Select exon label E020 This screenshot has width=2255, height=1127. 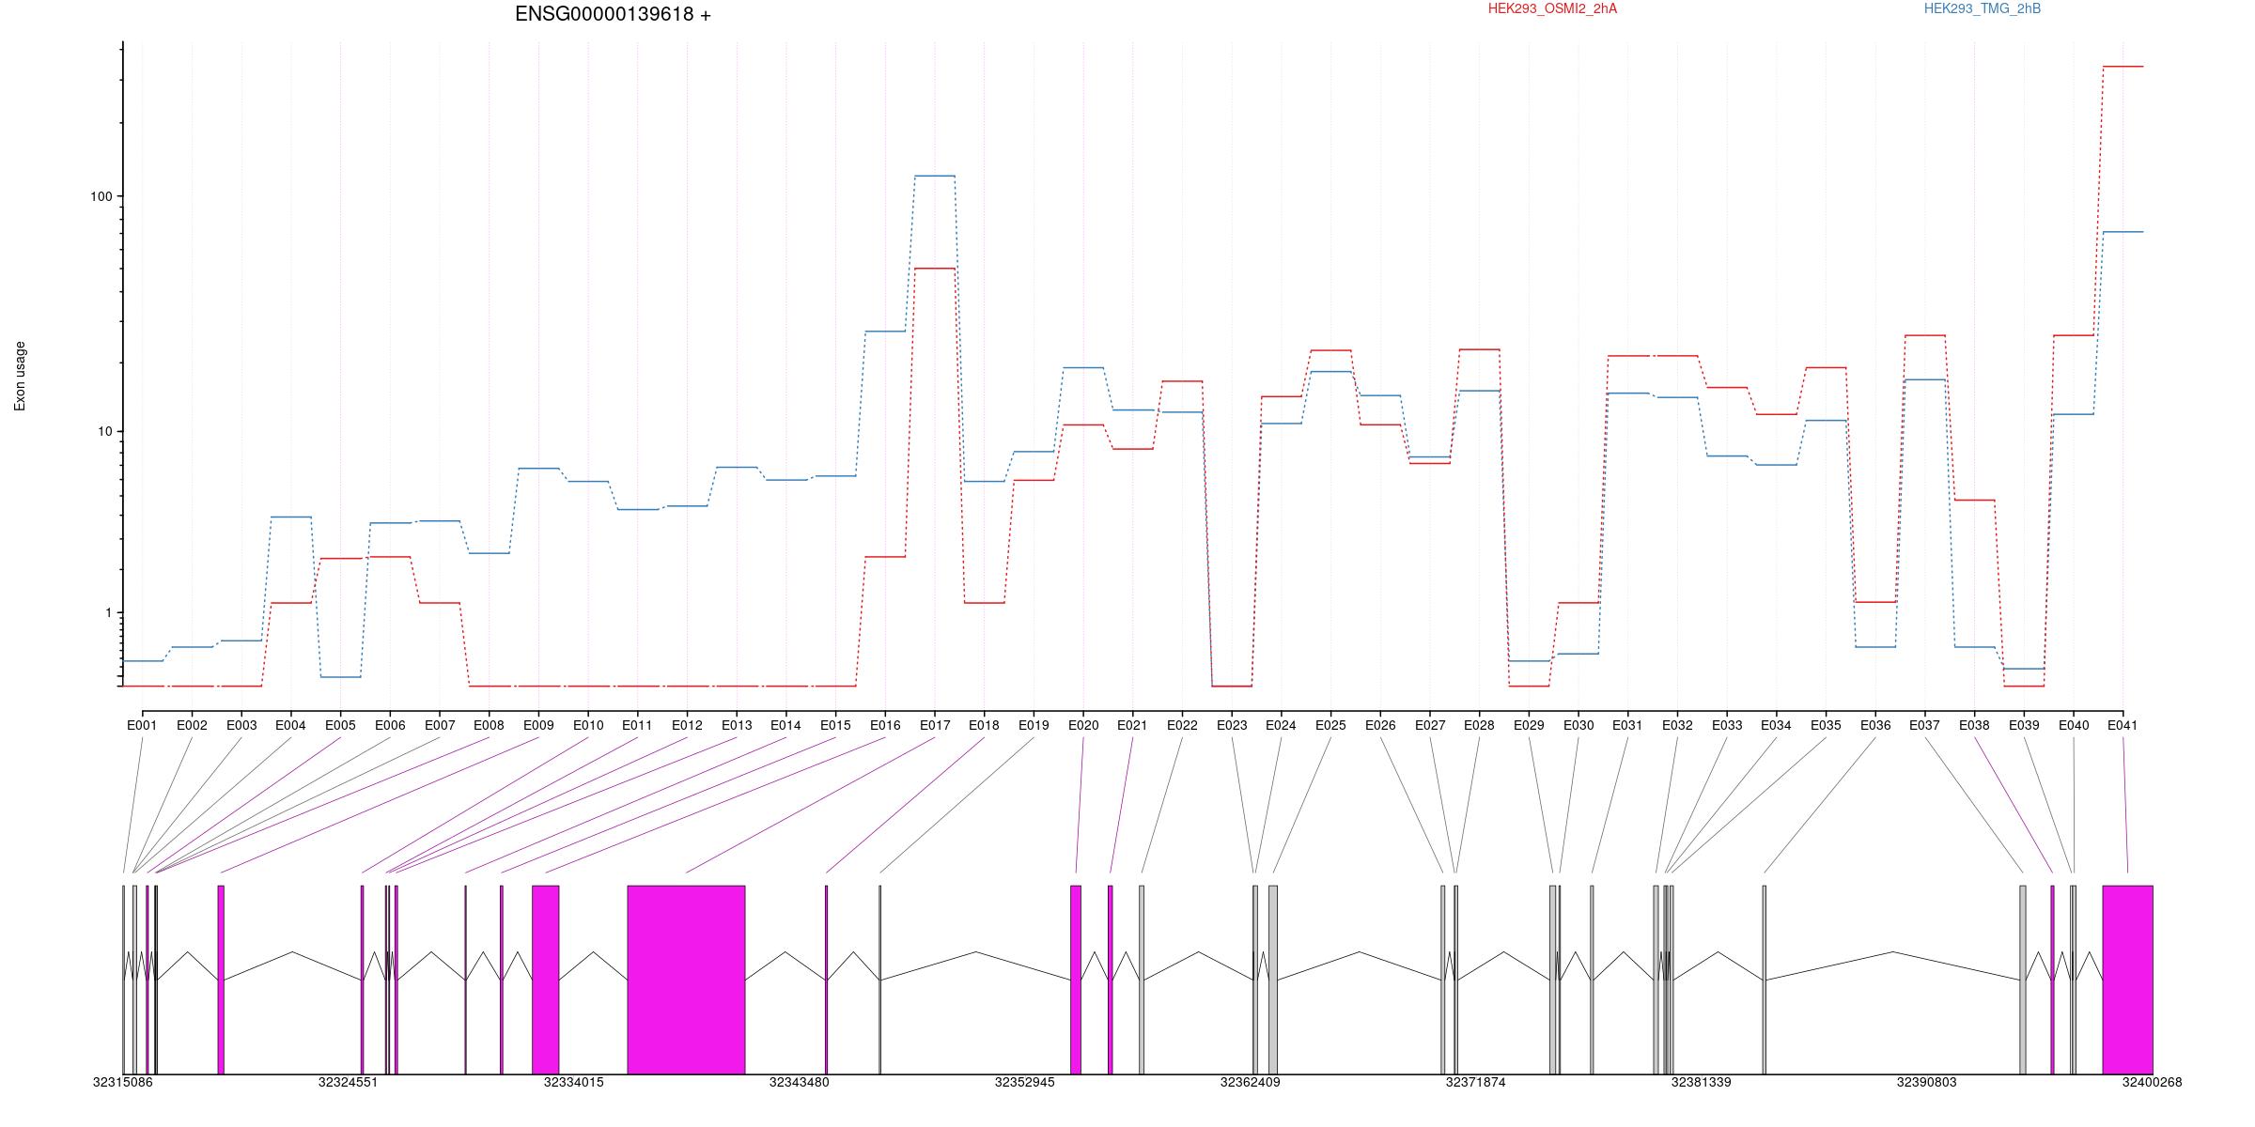[1083, 725]
